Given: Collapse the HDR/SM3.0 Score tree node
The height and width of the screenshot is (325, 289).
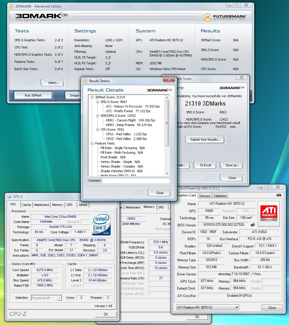Looking at the screenshot, I should pyautogui.click(x=98, y=116).
